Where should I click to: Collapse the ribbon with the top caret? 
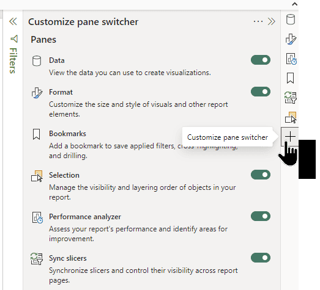294,4
